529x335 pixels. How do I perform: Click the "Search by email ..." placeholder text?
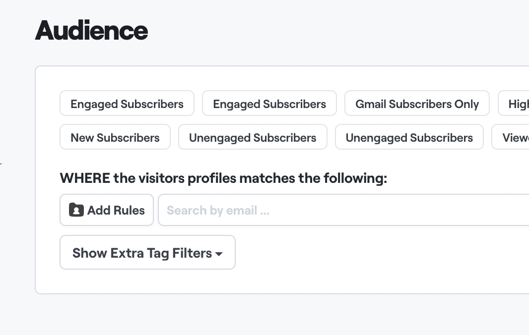[x=218, y=210]
